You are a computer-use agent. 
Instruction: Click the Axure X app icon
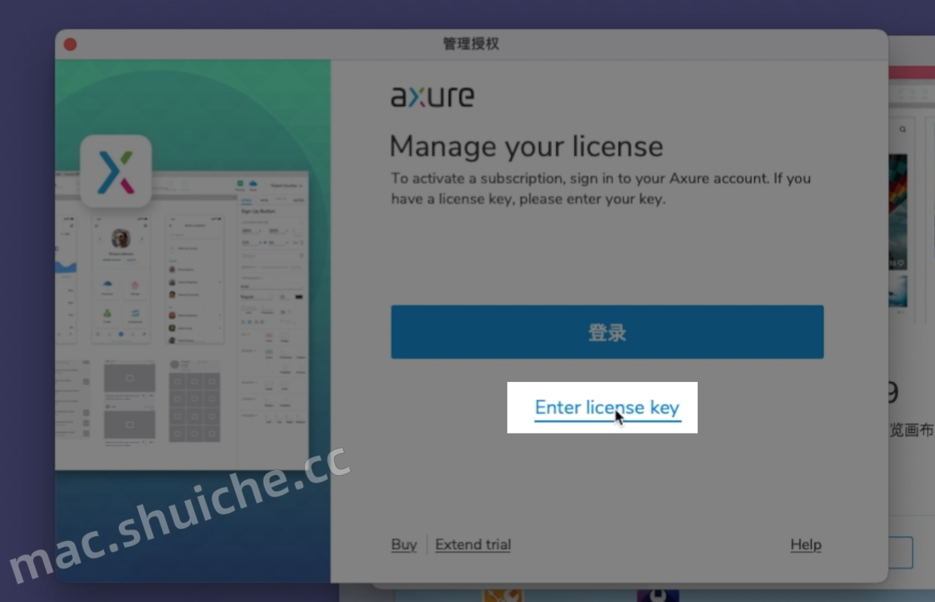(115, 171)
